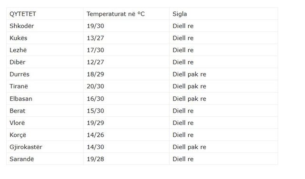Click Tiranë temperature 20/30
The image size is (305, 179).
(95, 86)
